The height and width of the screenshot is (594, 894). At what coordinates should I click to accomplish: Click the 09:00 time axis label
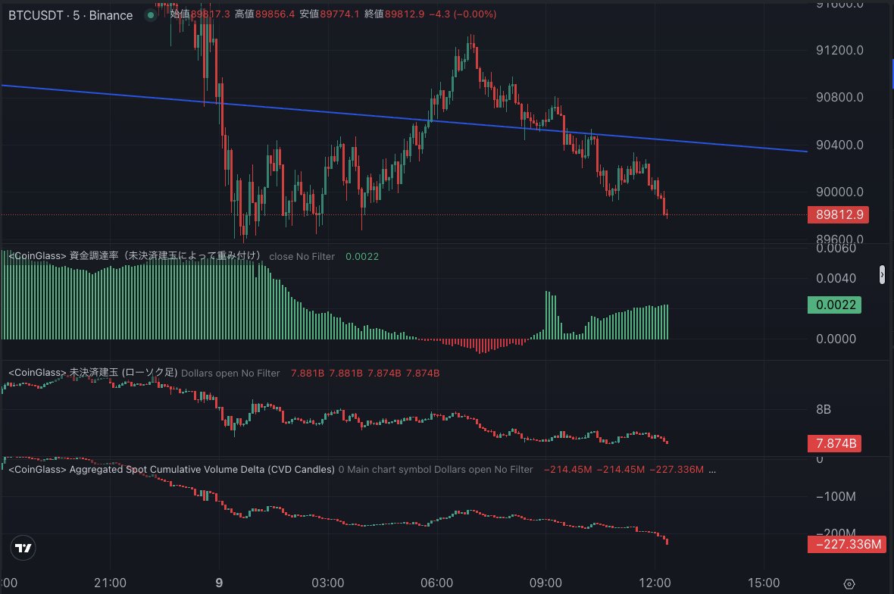point(545,583)
